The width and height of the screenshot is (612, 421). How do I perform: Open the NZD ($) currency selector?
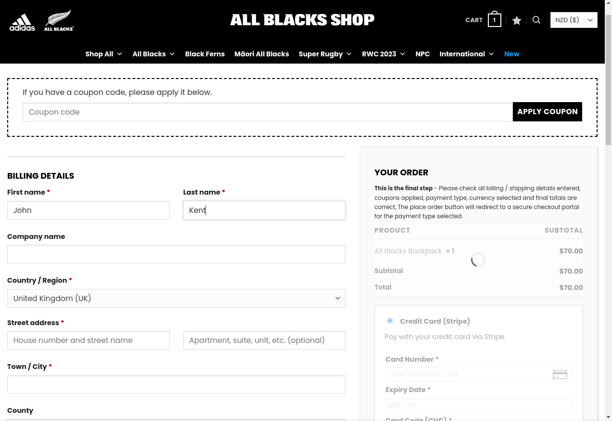pos(574,20)
